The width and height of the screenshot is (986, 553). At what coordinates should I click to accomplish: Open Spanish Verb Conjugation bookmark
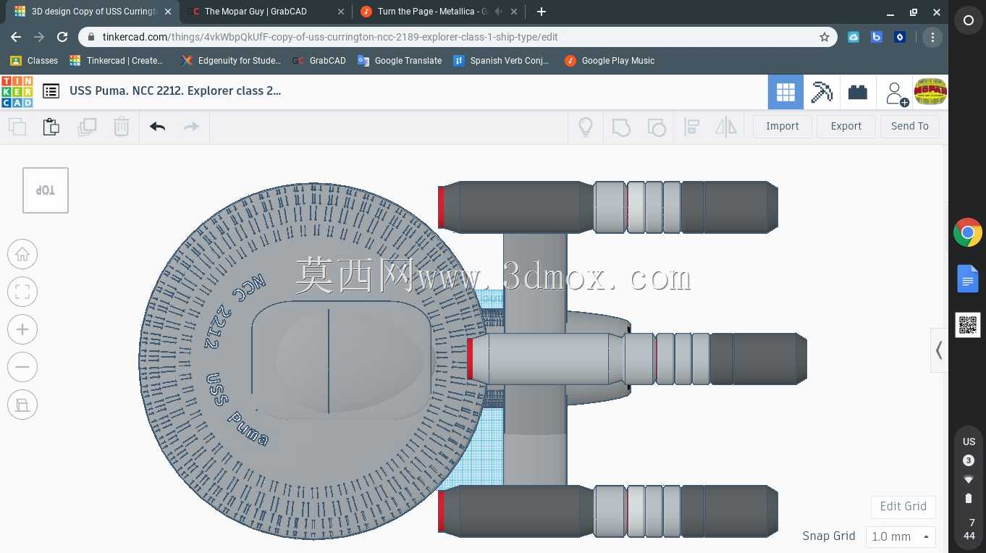coord(501,61)
